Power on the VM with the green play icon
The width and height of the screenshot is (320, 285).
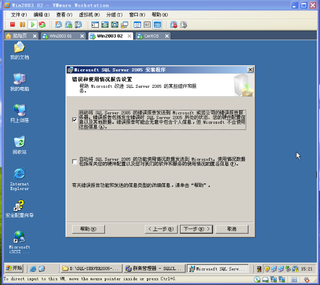pos(32,25)
